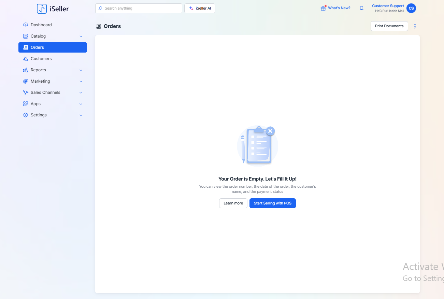The width and height of the screenshot is (444, 299).
Task: Select Orders in the sidebar
Action: click(53, 47)
